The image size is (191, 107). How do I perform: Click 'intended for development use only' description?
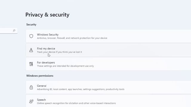coord(65,66)
